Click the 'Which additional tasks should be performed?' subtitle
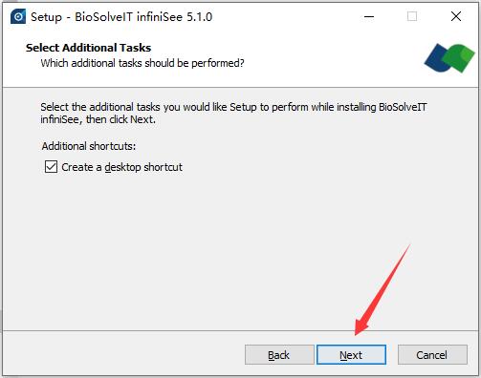This screenshot has width=481, height=378. pyautogui.click(x=142, y=63)
